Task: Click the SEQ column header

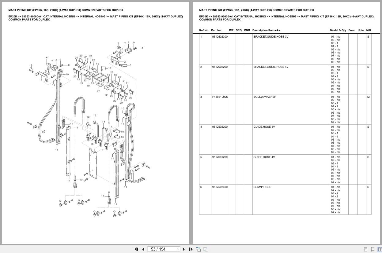Action: click(x=239, y=30)
